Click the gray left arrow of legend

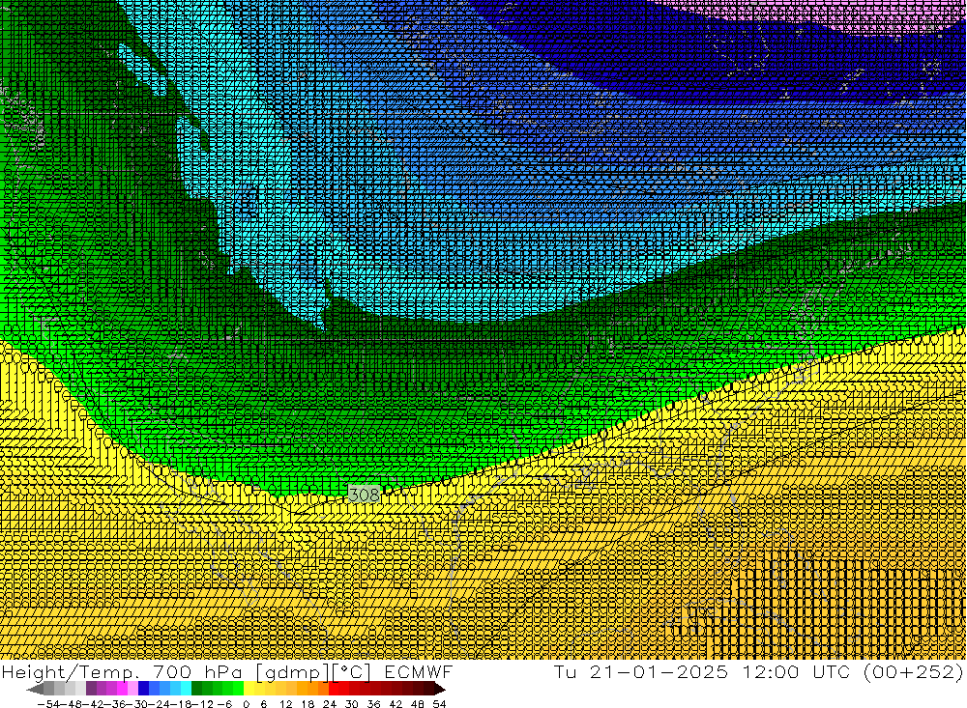[35, 689]
